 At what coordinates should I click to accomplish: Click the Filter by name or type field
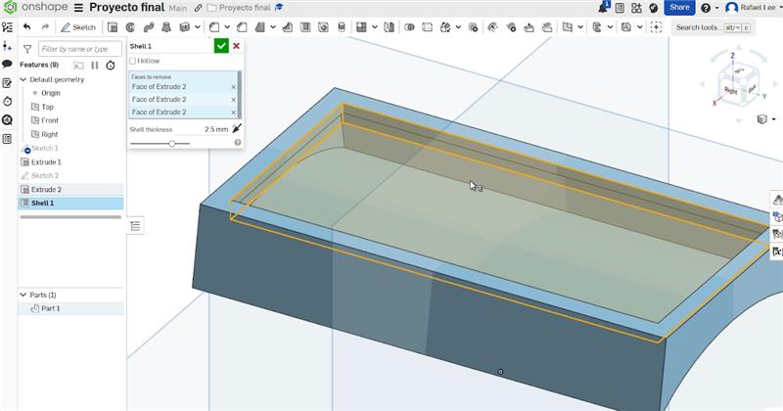point(80,49)
